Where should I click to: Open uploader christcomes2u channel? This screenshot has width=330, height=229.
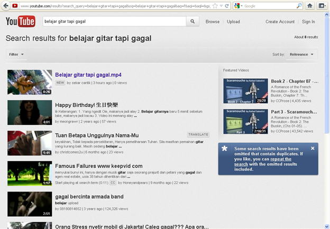71,152
